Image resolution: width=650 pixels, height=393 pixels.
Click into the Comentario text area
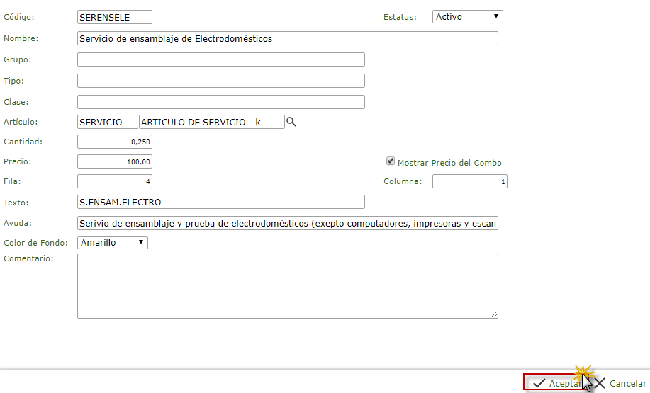tap(287, 285)
